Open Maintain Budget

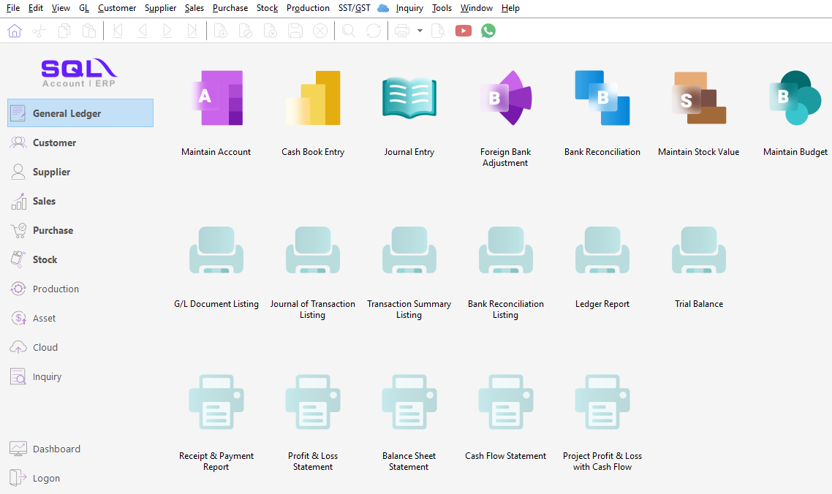[795, 97]
